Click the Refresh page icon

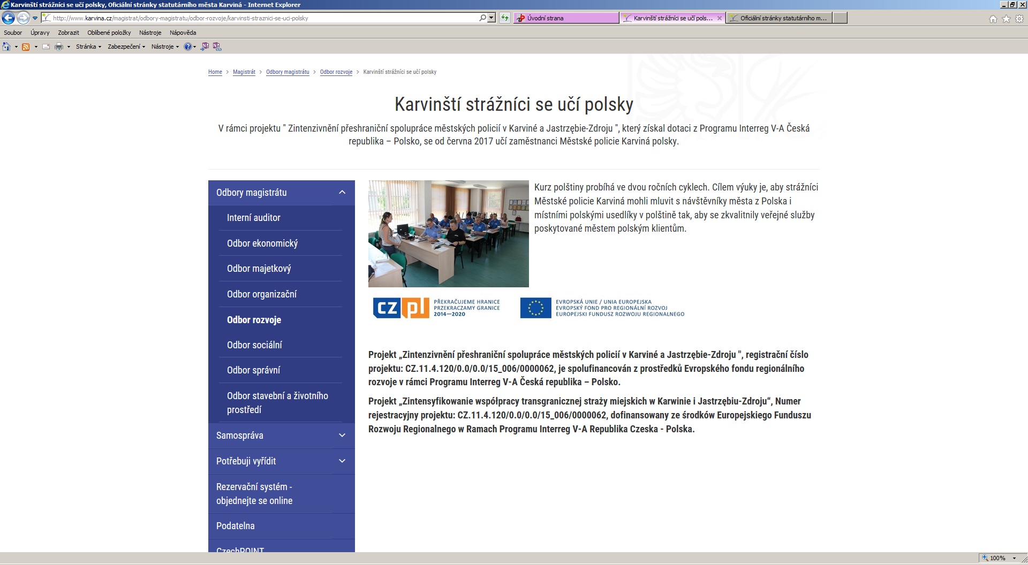click(x=504, y=18)
